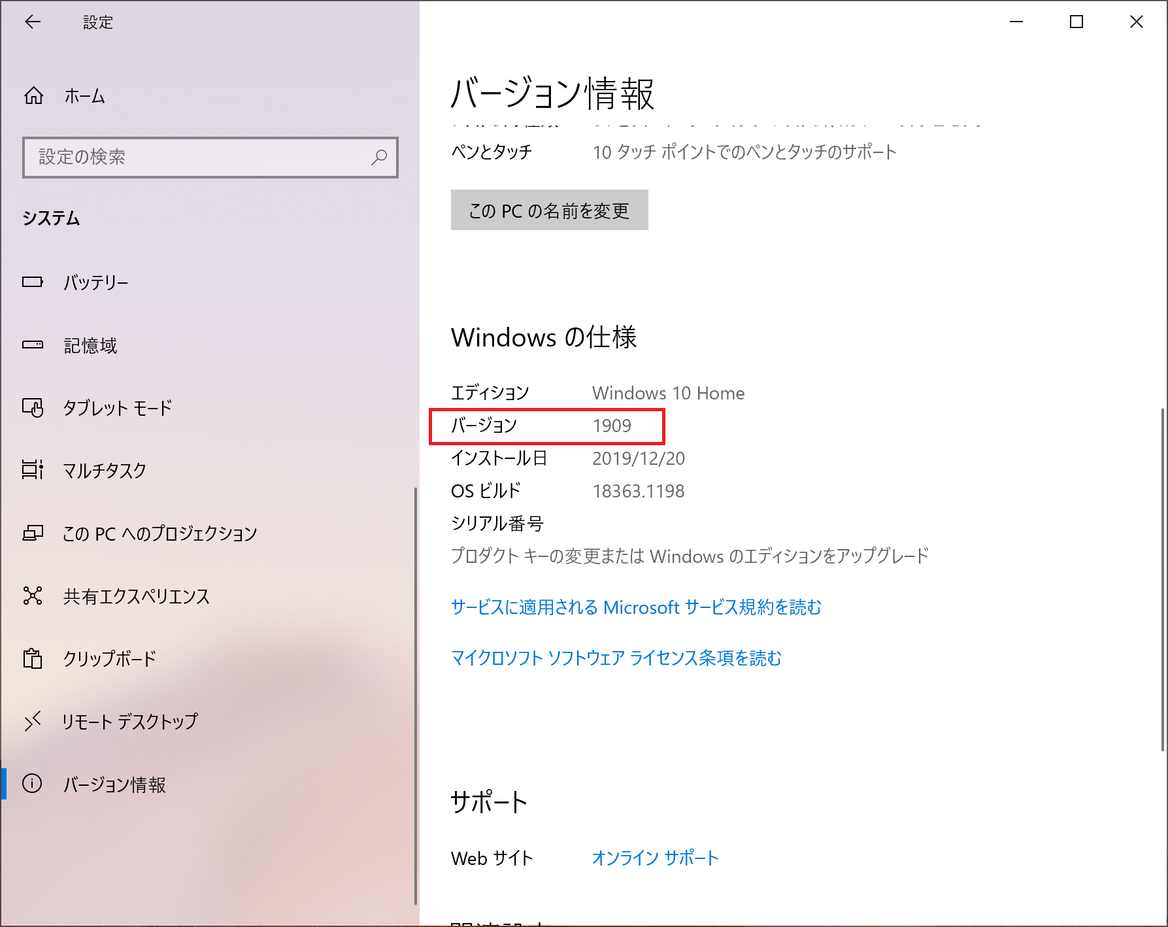Click the back arrow at top left
Image resolution: width=1168 pixels, height=927 pixels.
(32, 22)
